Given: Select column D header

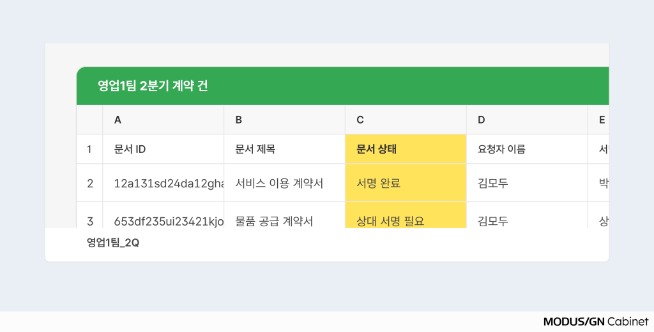Looking at the screenshot, I should (527, 120).
